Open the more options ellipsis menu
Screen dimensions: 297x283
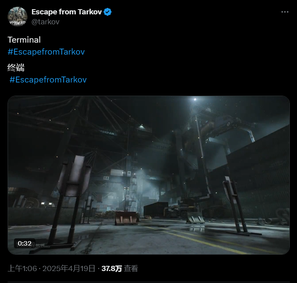tap(285, 12)
